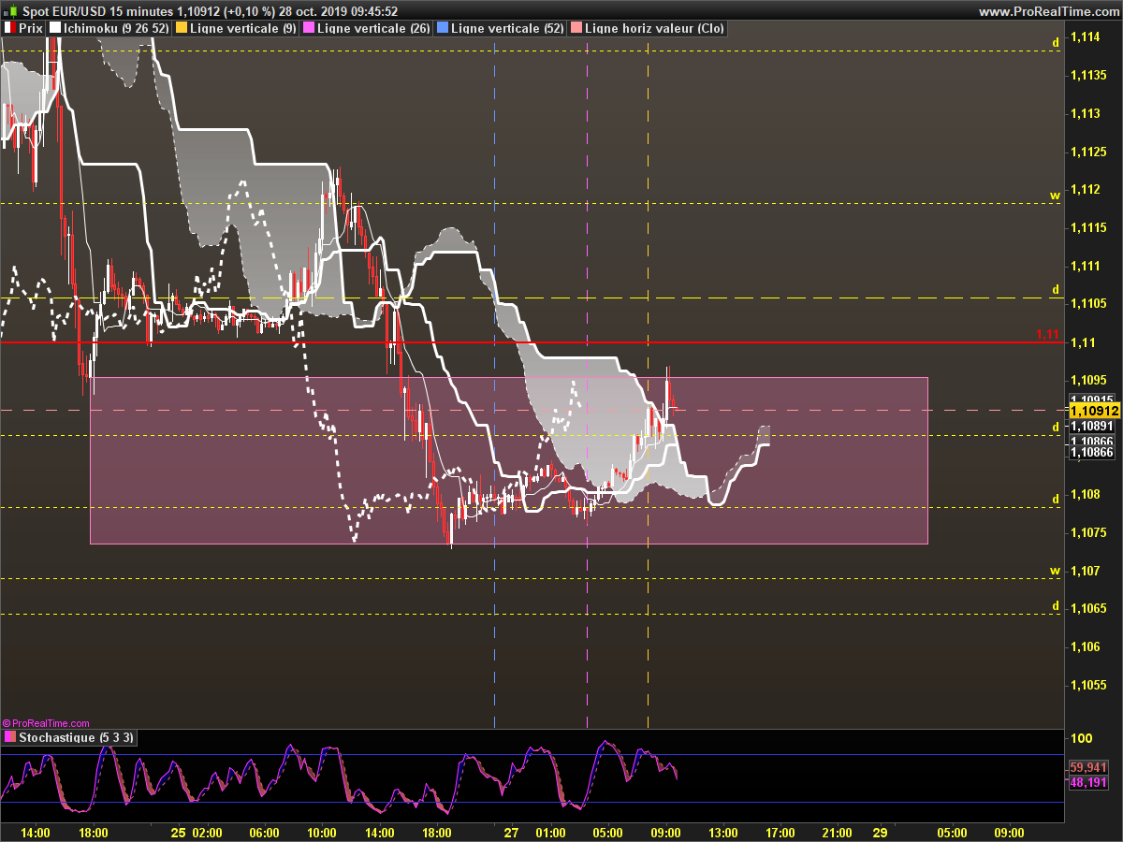
Task: Click the red 1,11 horizontal line label
Action: pyautogui.click(x=1047, y=334)
